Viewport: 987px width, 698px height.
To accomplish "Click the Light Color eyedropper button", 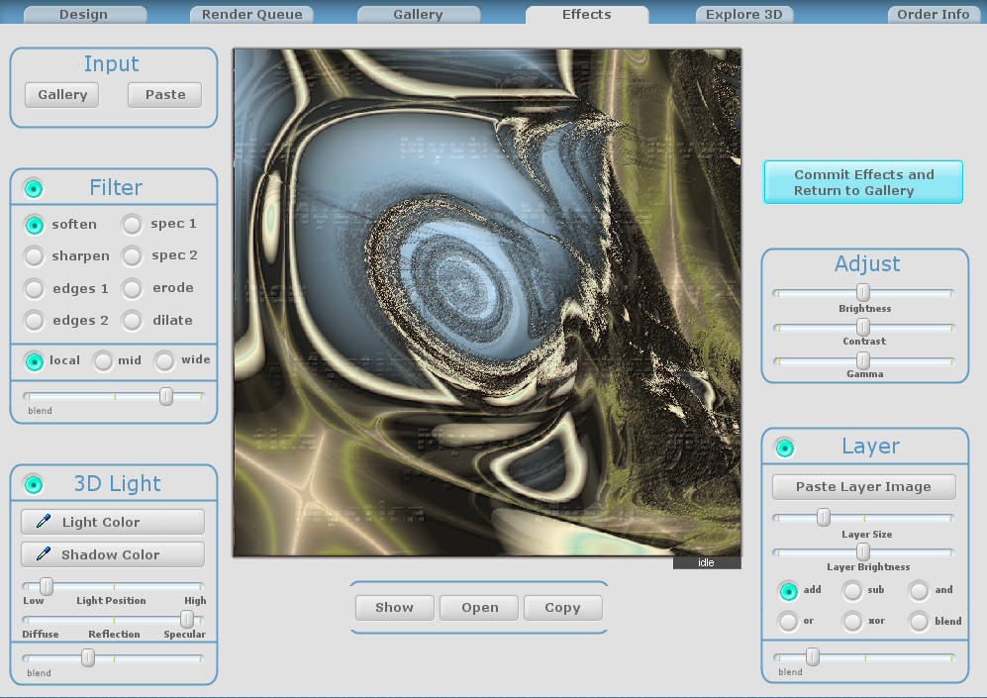I will [113, 522].
